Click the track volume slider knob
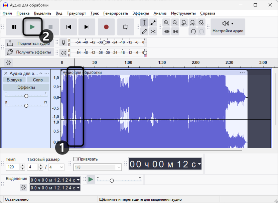 26,96
